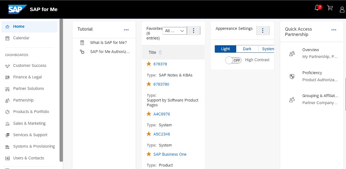Click the Products & Portfolio icon

click(x=7, y=112)
